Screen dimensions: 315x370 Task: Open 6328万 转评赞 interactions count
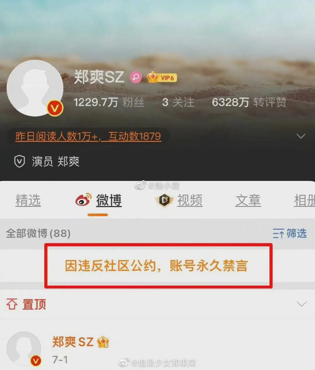coord(249,102)
